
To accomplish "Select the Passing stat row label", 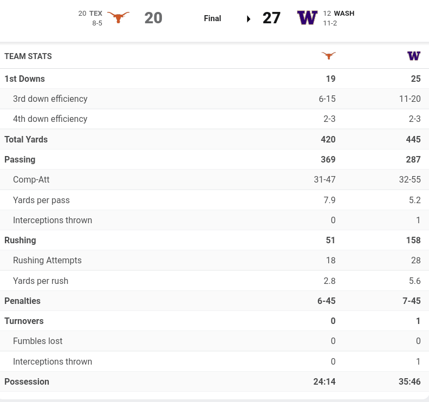I will pos(19,160).
